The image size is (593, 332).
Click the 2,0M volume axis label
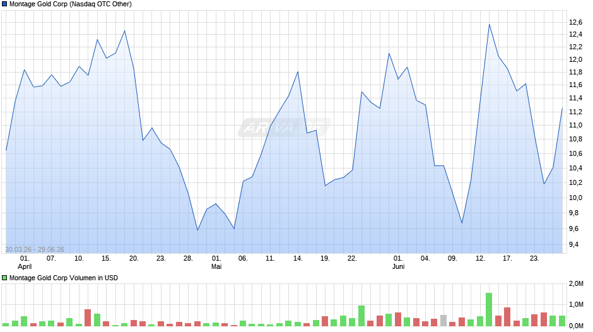point(576,283)
